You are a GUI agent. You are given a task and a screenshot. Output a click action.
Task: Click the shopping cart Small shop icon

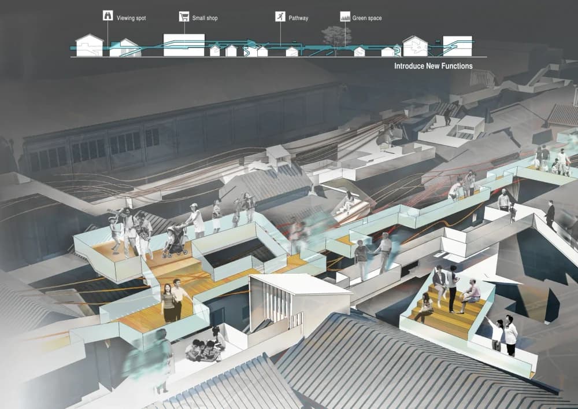[184, 16]
